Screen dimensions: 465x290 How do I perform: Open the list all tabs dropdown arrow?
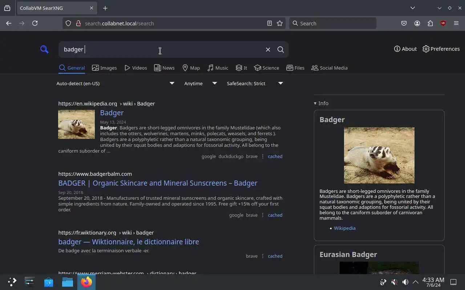(413, 8)
